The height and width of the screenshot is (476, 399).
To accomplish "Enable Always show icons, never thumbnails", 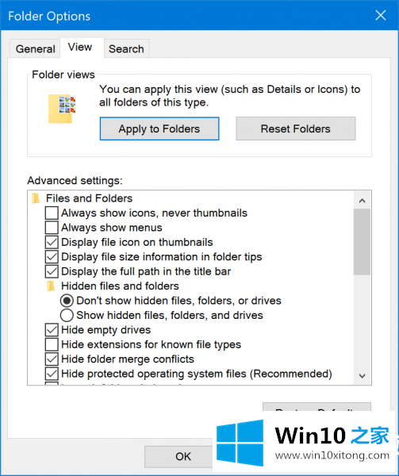I will pos(52,213).
